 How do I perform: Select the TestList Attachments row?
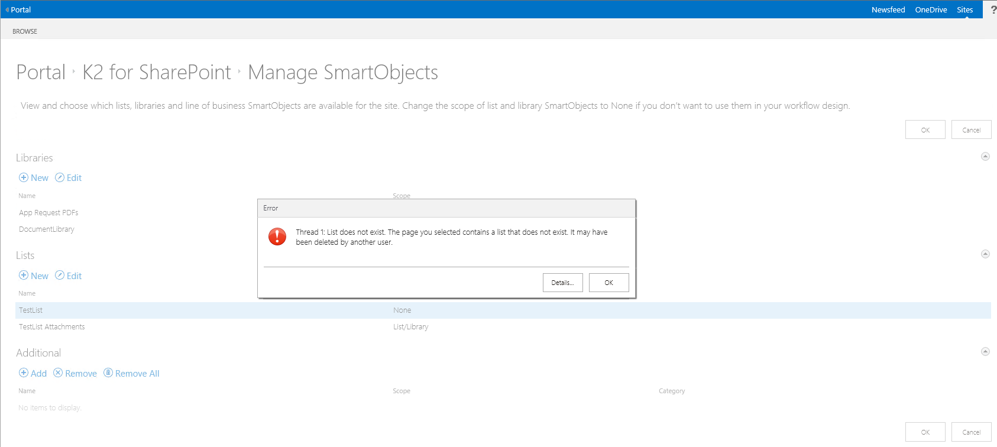(503, 327)
